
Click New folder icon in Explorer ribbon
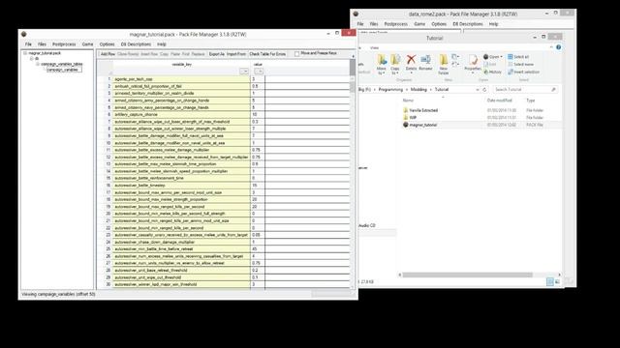click(x=444, y=60)
